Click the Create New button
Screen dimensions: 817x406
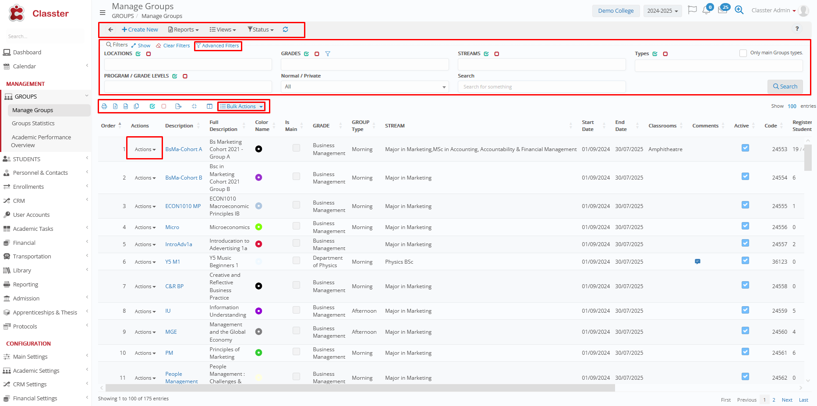click(x=140, y=29)
